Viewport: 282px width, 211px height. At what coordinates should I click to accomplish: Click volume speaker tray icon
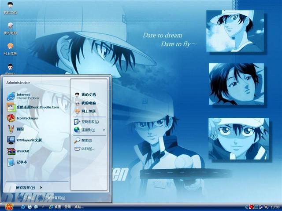pyautogui.click(x=266, y=207)
